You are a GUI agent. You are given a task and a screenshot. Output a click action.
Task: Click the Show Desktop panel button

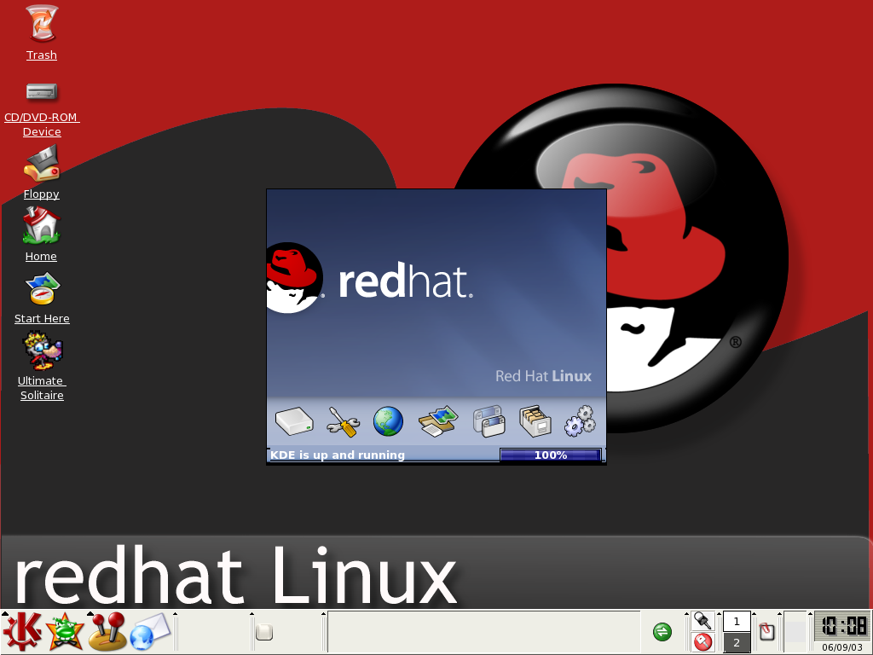(x=264, y=632)
